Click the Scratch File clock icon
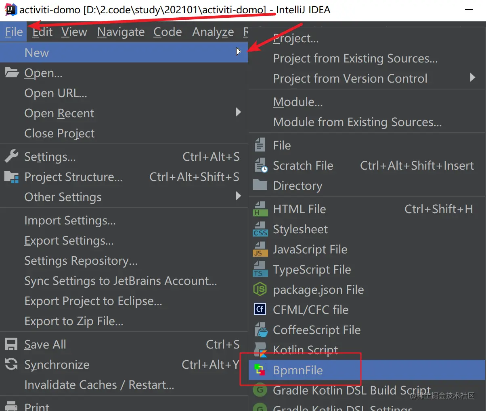The image size is (486, 411). [261, 166]
